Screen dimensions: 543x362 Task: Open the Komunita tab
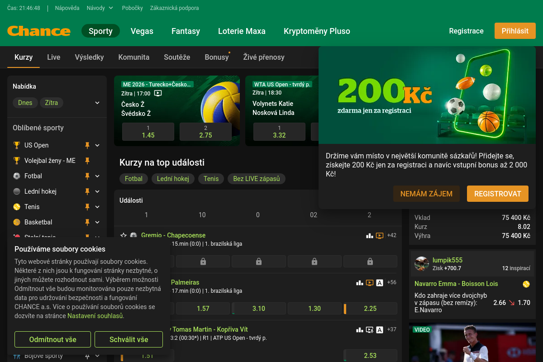coord(134,57)
